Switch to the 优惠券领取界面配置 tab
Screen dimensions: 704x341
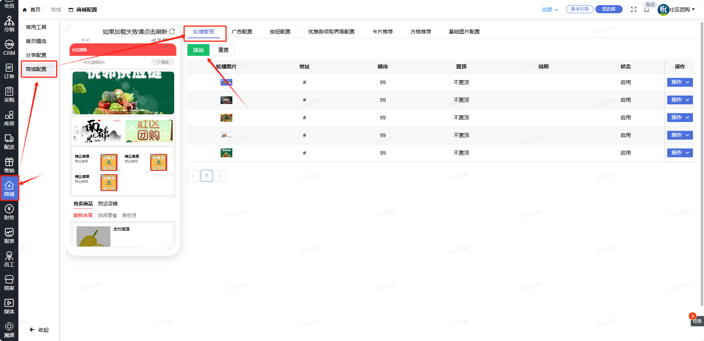point(331,32)
